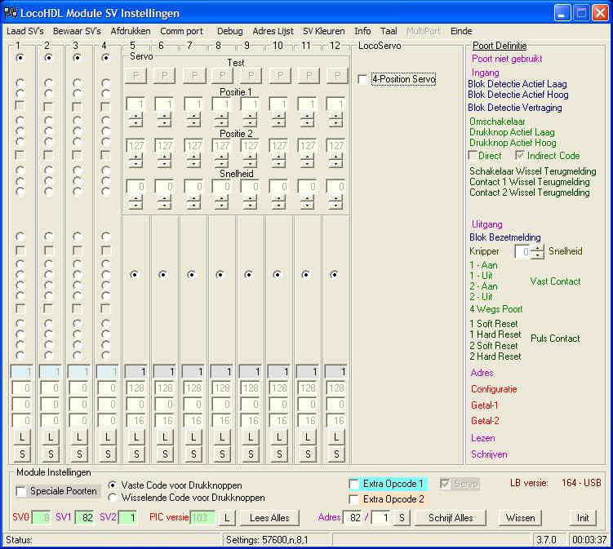Click the Snelheid spinner for port 9
The height and width of the screenshot is (549, 613).
point(251,202)
